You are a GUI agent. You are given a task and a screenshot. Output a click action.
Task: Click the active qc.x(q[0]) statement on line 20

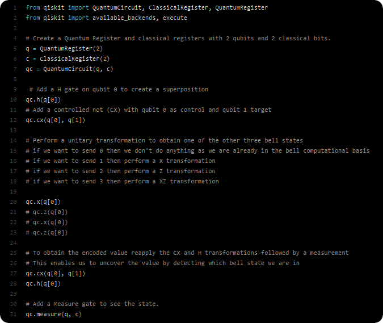[43, 202]
